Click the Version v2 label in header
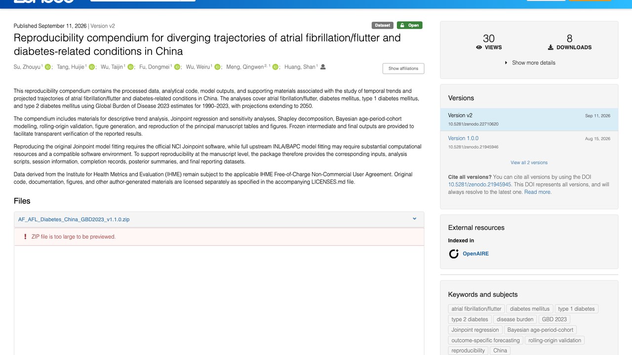The image size is (632, 355). [x=103, y=26]
